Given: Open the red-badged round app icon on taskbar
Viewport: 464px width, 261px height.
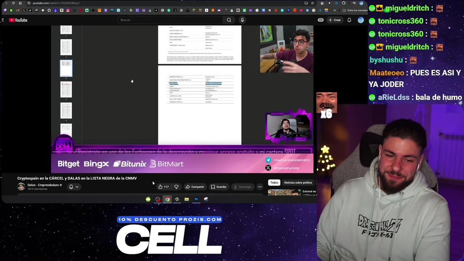Looking at the screenshot, I should (158, 199).
